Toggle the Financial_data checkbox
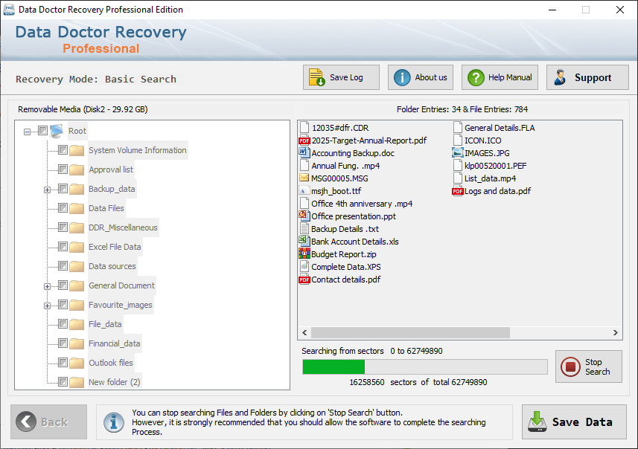This screenshot has width=638, height=449. 63,343
